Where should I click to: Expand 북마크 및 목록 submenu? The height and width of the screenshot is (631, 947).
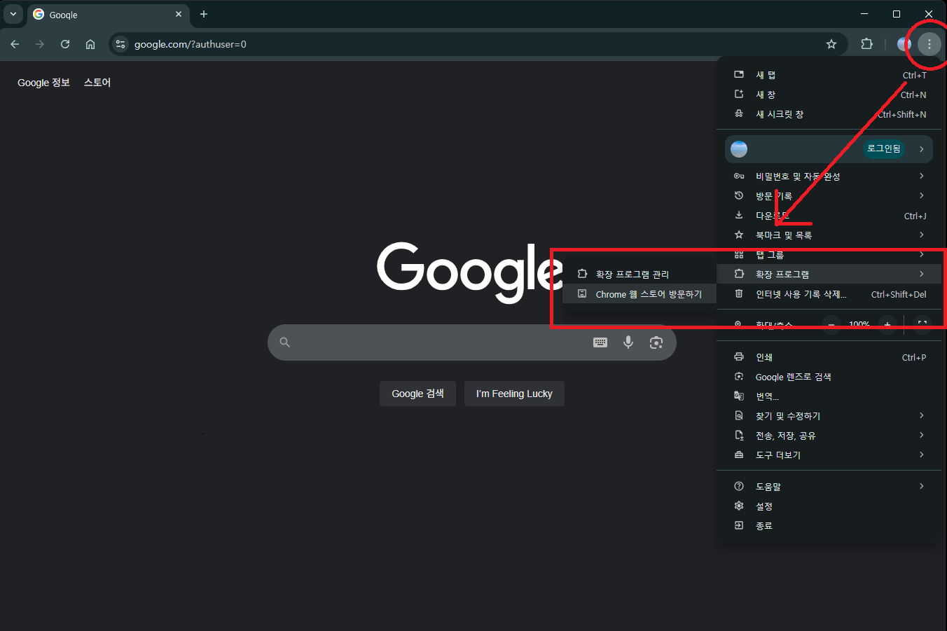[x=830, y=235]
